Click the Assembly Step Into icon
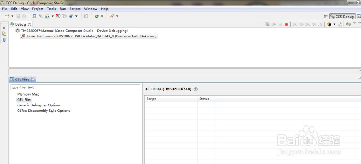 tap(308, 24)
